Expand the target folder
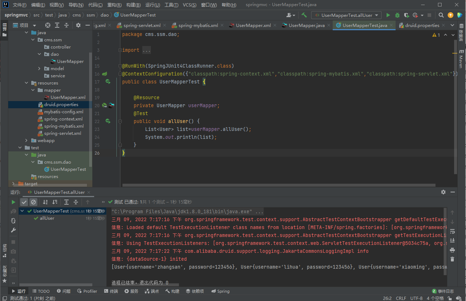 tap(13, 184)
